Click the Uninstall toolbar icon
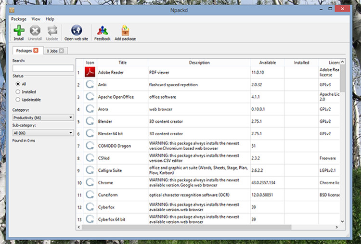The image size is (361, 244). [35, 30]
